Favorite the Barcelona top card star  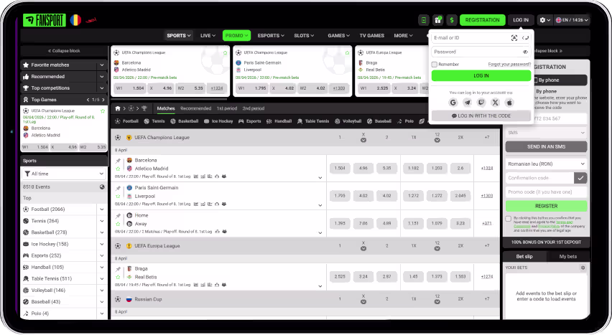click(226, 52)
